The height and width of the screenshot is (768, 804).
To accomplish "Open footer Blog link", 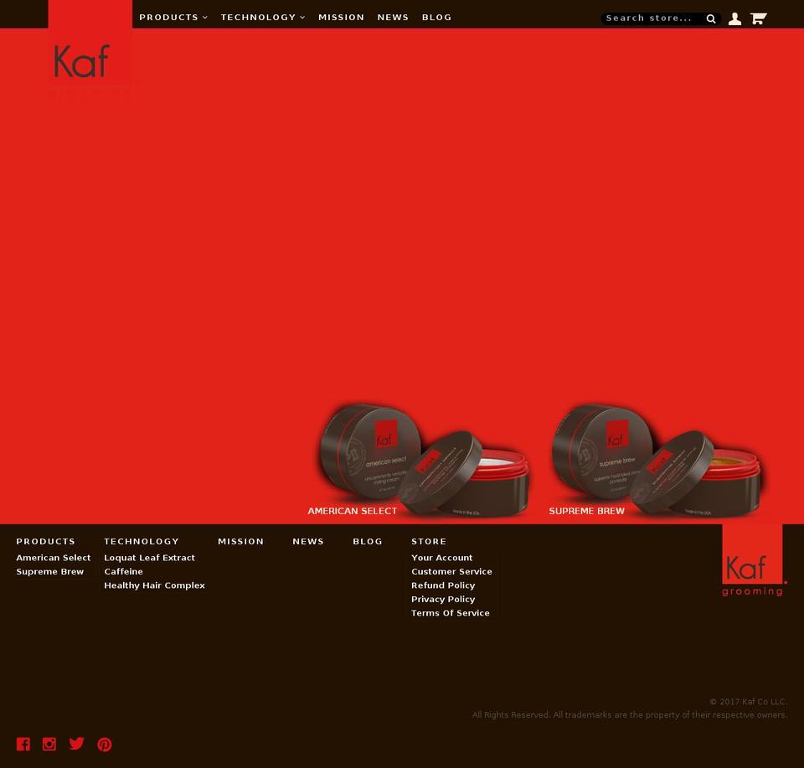I will coord(368,541).
